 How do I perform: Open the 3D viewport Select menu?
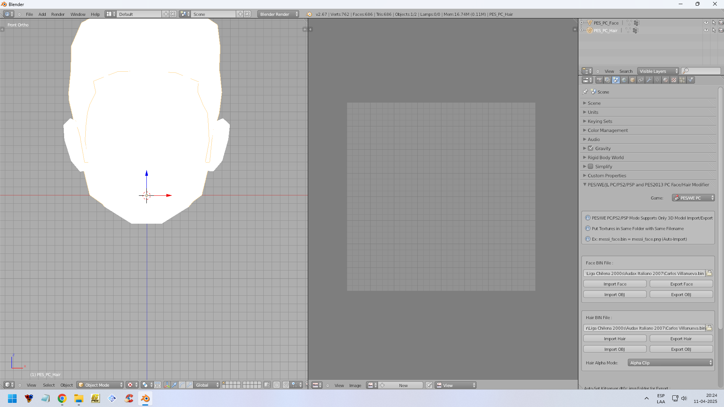(49, 385)
